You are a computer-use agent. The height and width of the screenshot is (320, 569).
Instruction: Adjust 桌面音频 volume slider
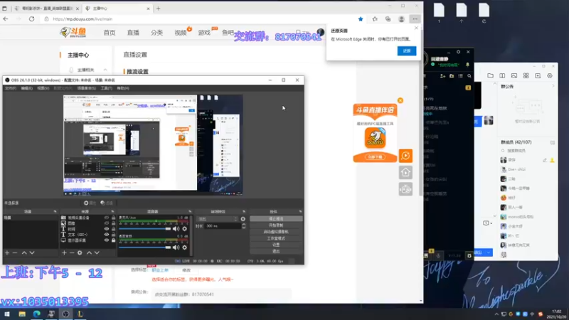[x=145, y=247]
